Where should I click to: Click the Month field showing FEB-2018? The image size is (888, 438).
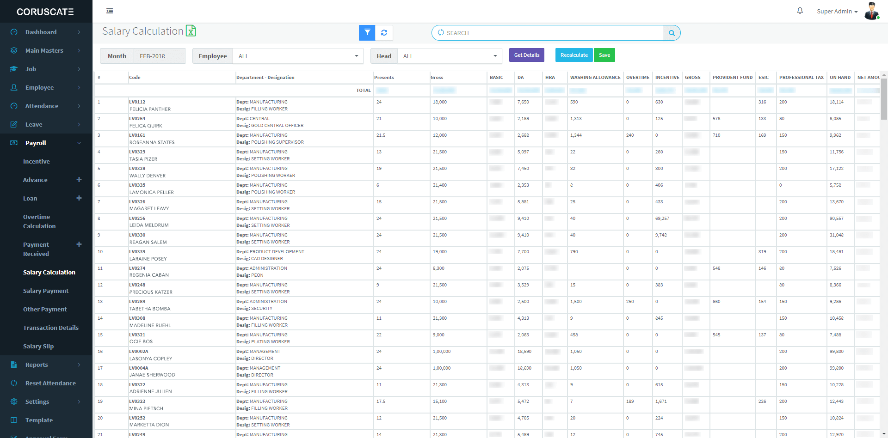click(x=159, y=56)
